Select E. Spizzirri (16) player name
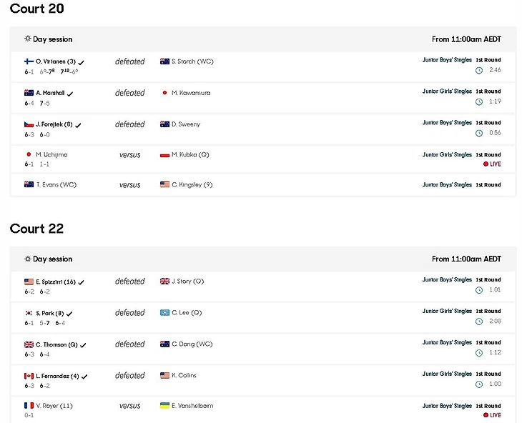 click(56, 282)
